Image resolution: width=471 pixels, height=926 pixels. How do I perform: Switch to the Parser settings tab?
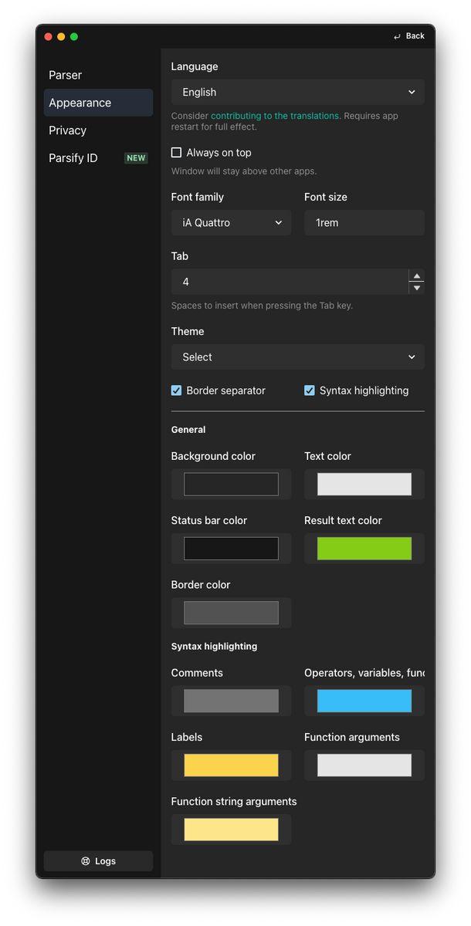[x=66, y=75]
